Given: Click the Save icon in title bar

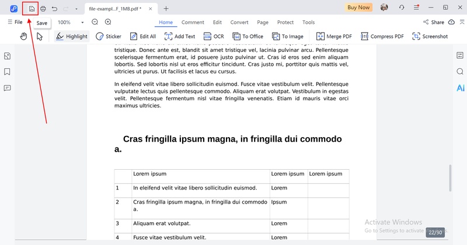Looking at the screenshot, I should [32, 8].
